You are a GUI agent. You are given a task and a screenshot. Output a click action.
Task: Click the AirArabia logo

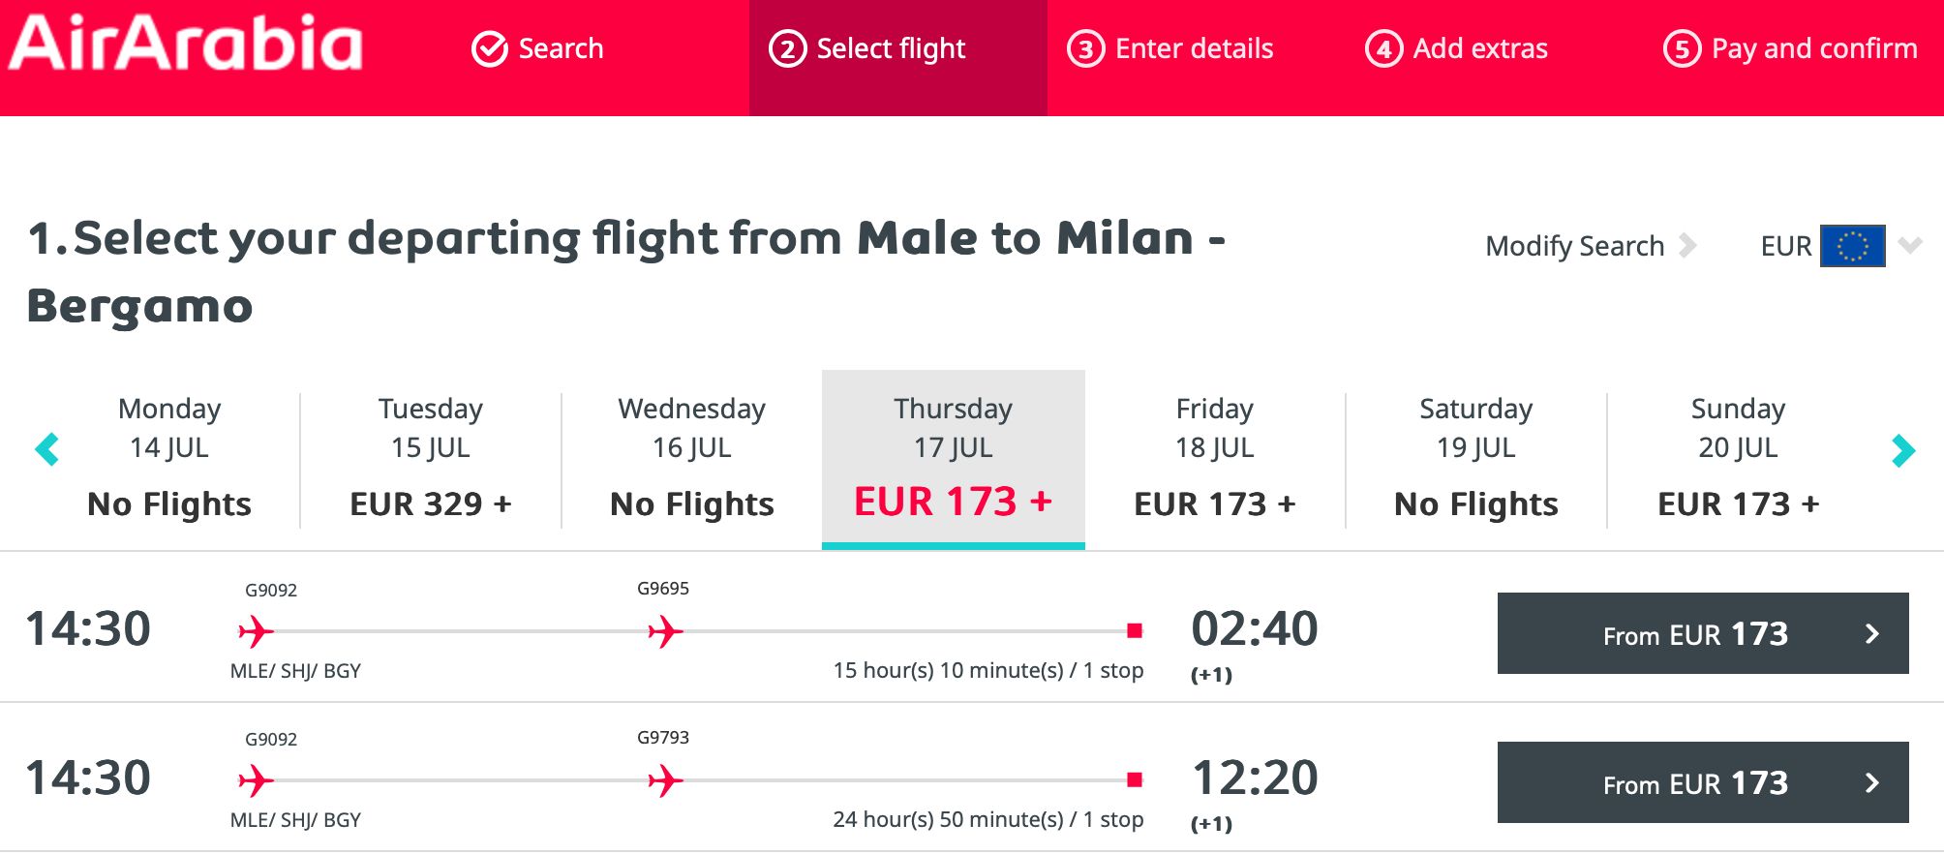[185, 44]
